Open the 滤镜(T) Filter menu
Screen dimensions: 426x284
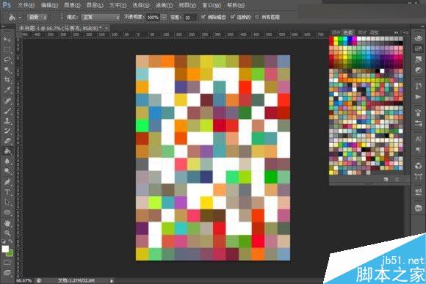click(x=165, y=5)
